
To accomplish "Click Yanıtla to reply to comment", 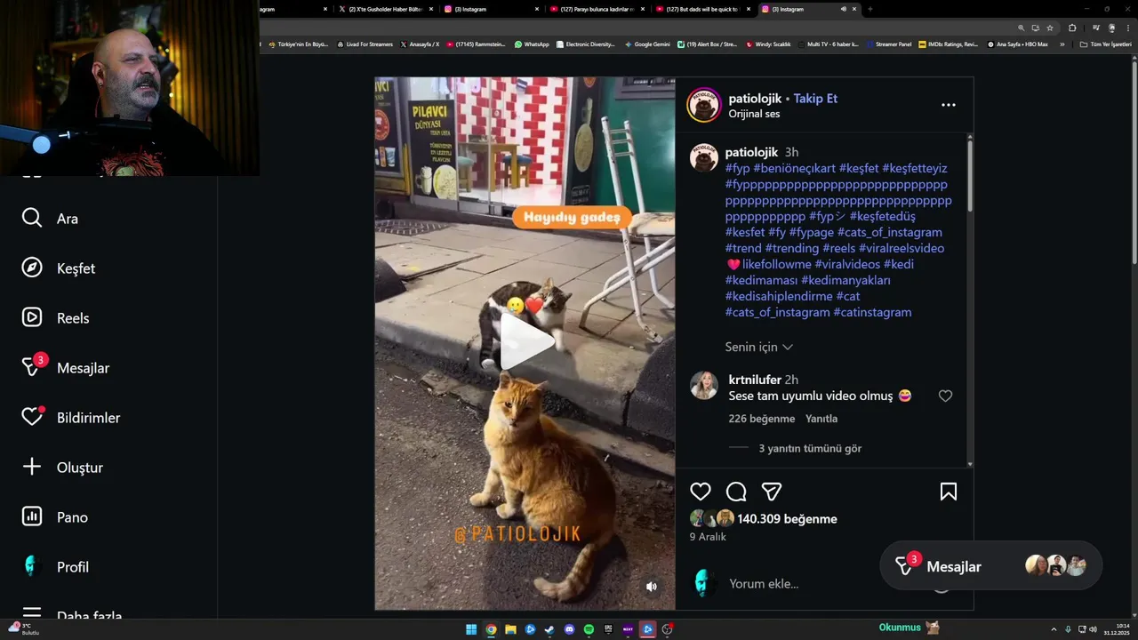I will click(821, 419).
